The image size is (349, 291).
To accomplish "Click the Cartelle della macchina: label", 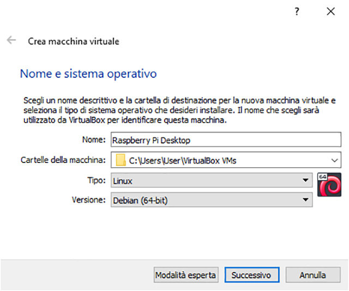I will click(x=62, y=160).
